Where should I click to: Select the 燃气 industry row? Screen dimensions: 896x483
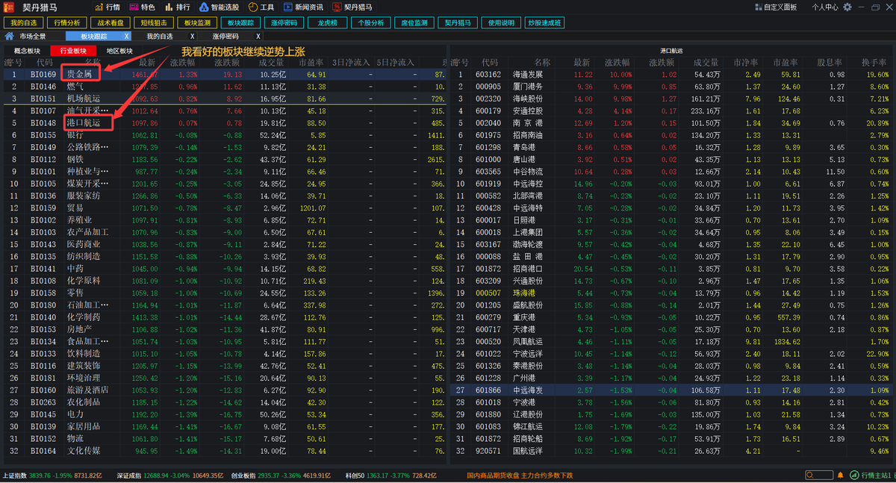click(x=224, y=87)
